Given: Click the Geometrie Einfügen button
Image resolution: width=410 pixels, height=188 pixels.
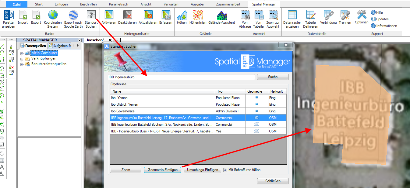Looking at the screenshot, I should [x=162, y=170].
